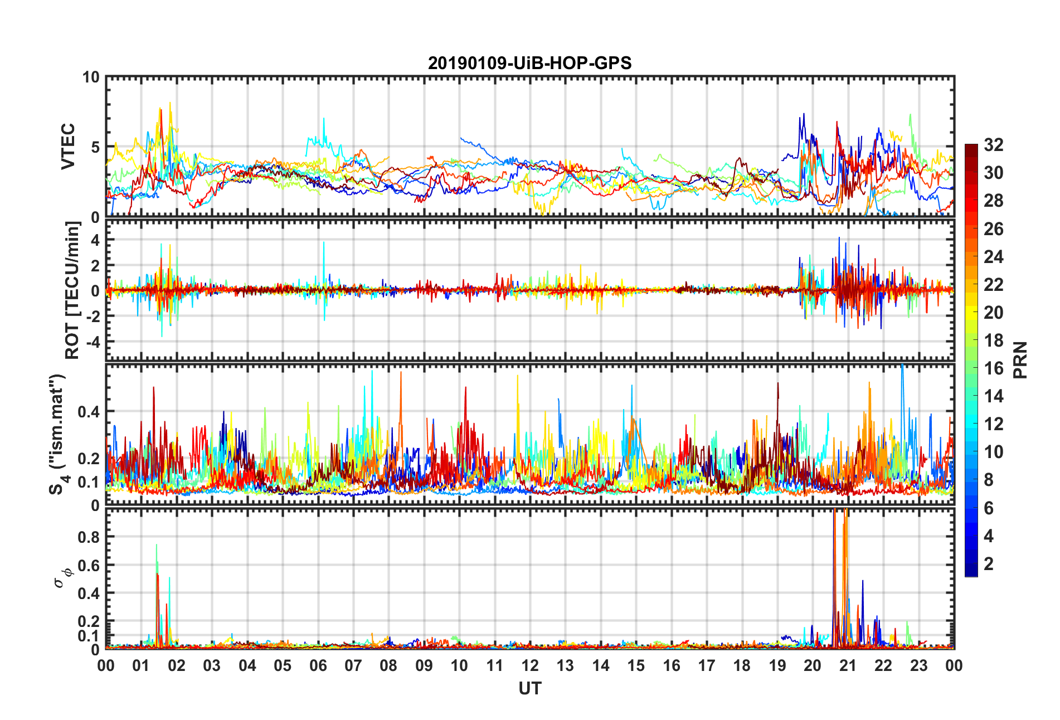1060x720 pixels.
Task: Select the sigma-phi axis tick label 0.8
Action: point(89,537)
